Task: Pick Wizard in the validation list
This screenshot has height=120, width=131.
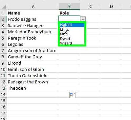Action: point(72,43)
